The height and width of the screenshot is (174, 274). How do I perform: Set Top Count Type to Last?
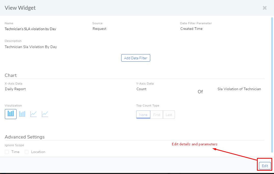coord(169,115)
